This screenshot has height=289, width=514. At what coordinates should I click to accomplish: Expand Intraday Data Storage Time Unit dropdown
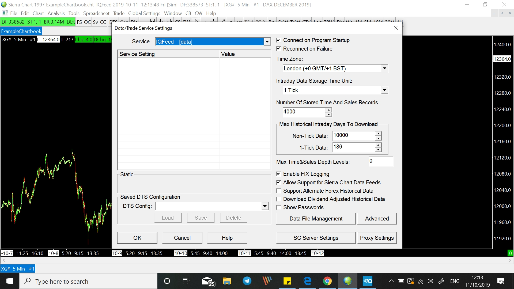[x=384, y=90]
